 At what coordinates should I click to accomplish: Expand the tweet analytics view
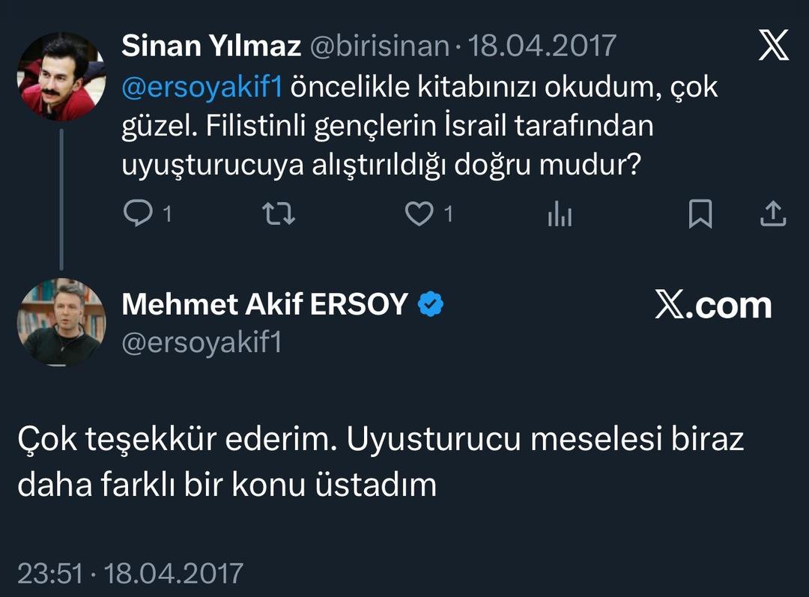click(559, 214)
